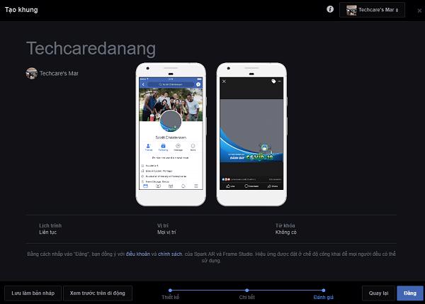Click the Message icon in left phone preview
Viewport: 425px width, 304px height.
click(180, 147)
